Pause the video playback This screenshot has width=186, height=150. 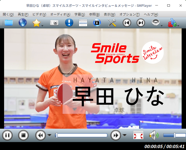tap(7, 135)
